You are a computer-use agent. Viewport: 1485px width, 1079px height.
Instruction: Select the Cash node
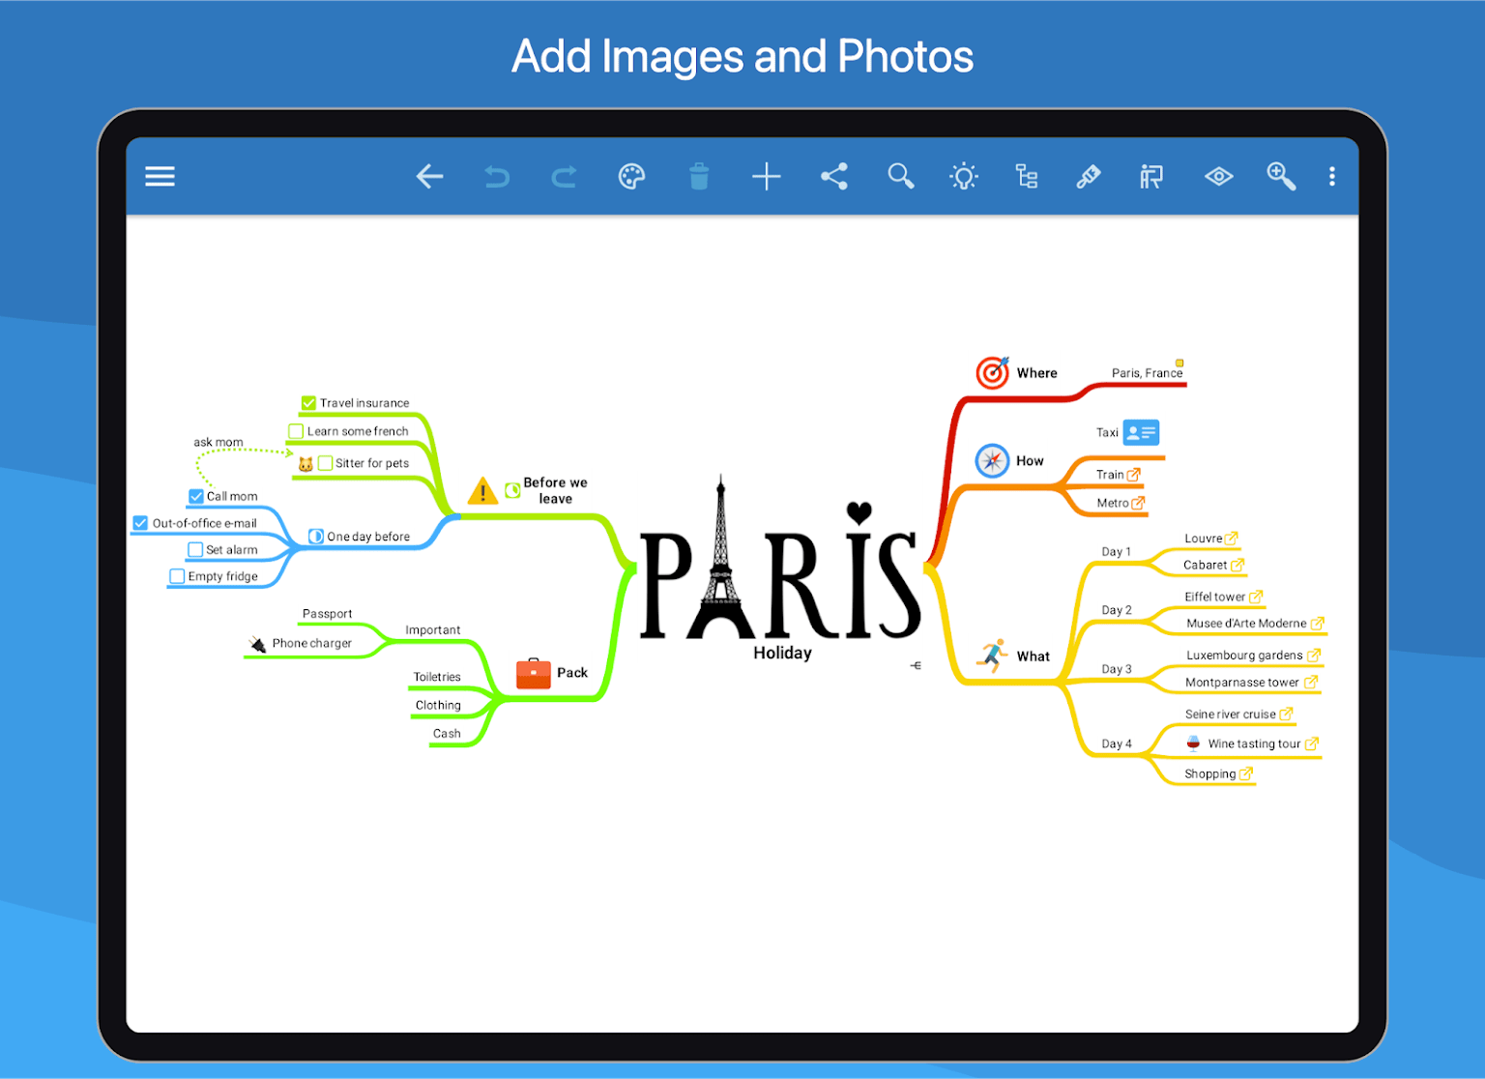pos(447,734)
